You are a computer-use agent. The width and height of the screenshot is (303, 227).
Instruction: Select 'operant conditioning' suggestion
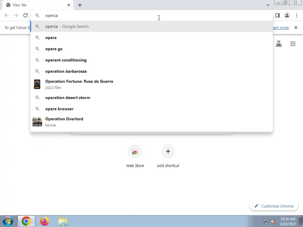(151, 60)
